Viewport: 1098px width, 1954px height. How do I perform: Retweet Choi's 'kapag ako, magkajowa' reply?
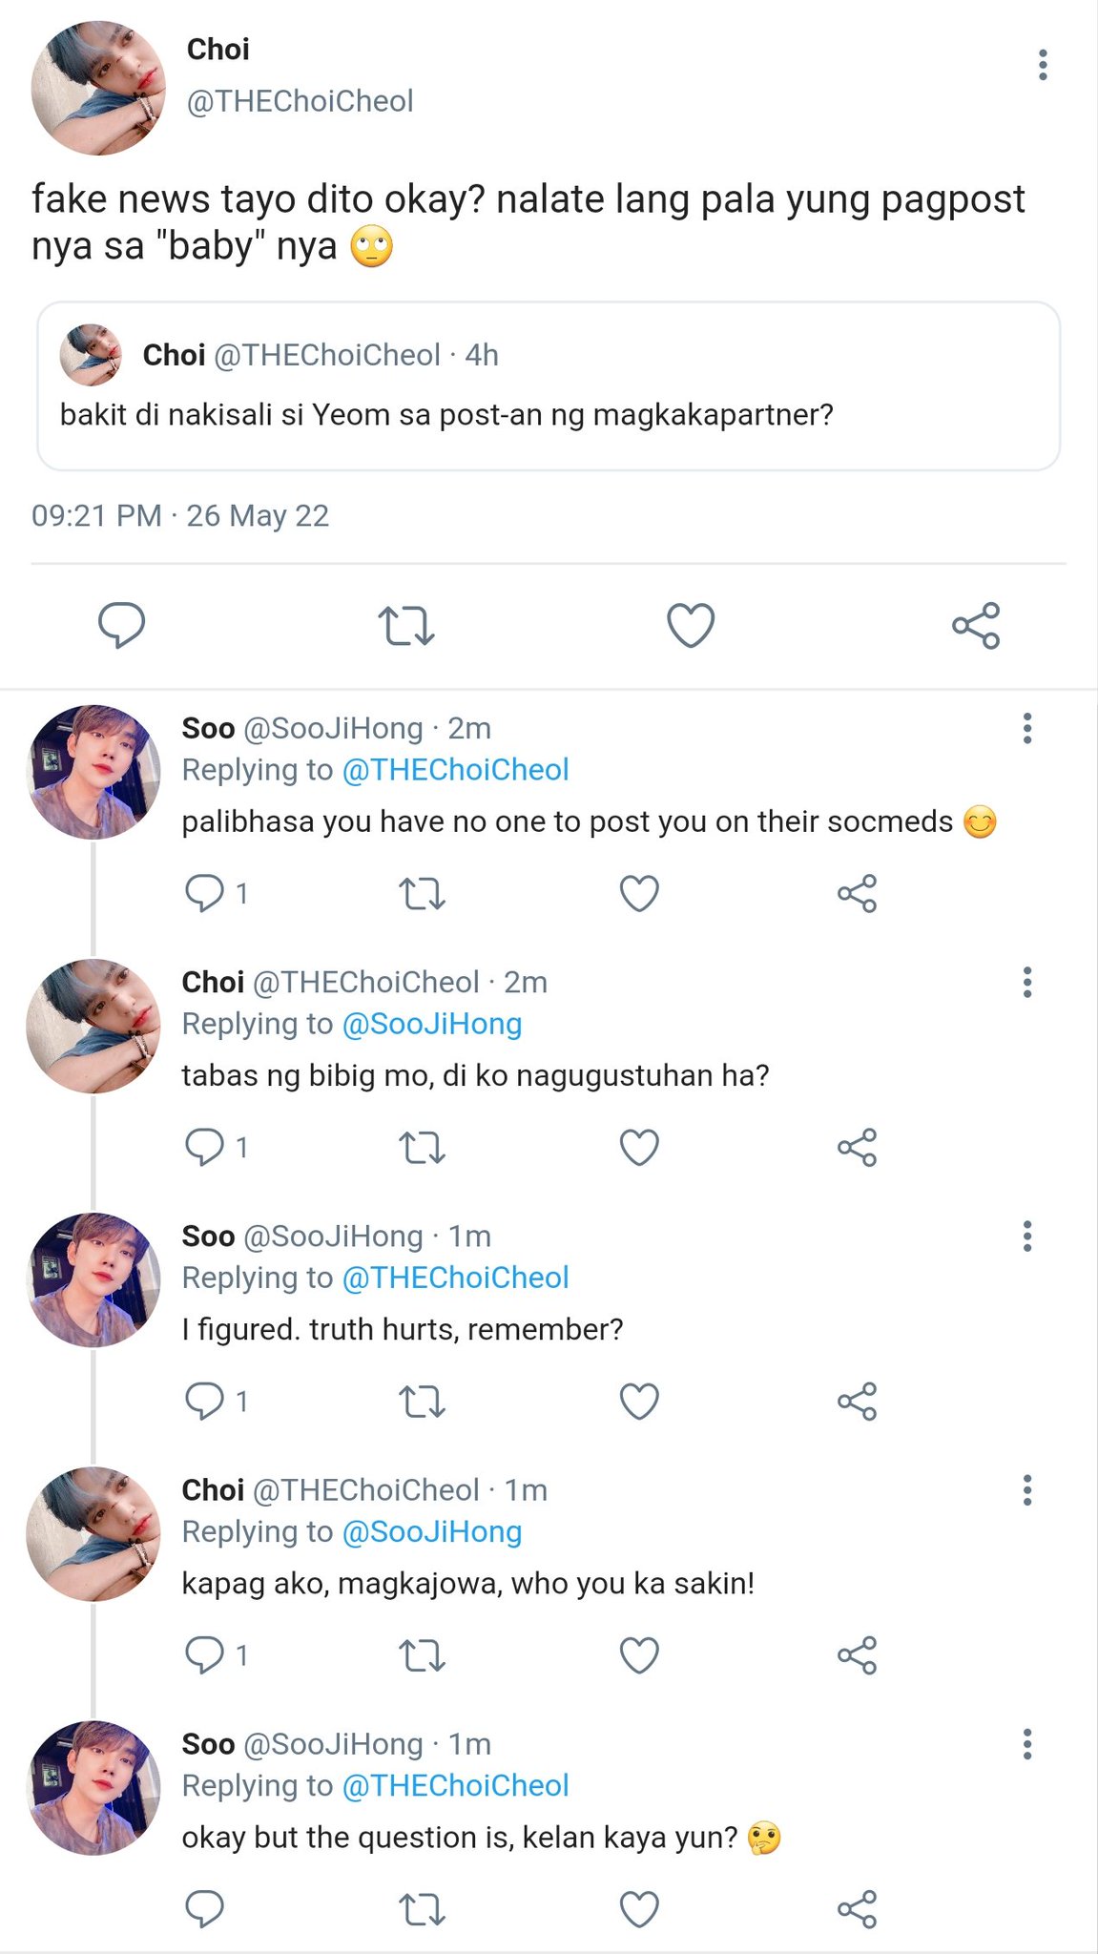click(x=422, y=1654)
